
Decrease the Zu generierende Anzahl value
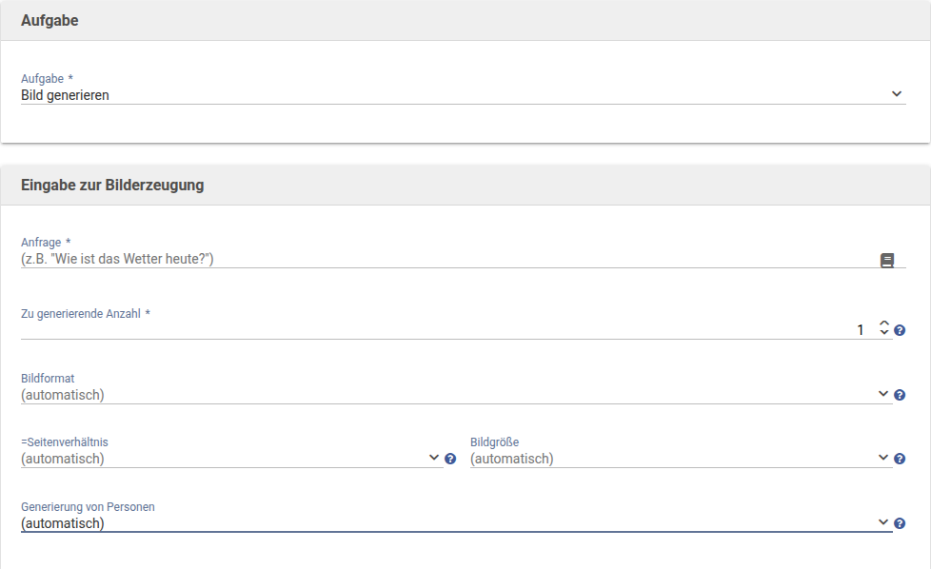884,334
